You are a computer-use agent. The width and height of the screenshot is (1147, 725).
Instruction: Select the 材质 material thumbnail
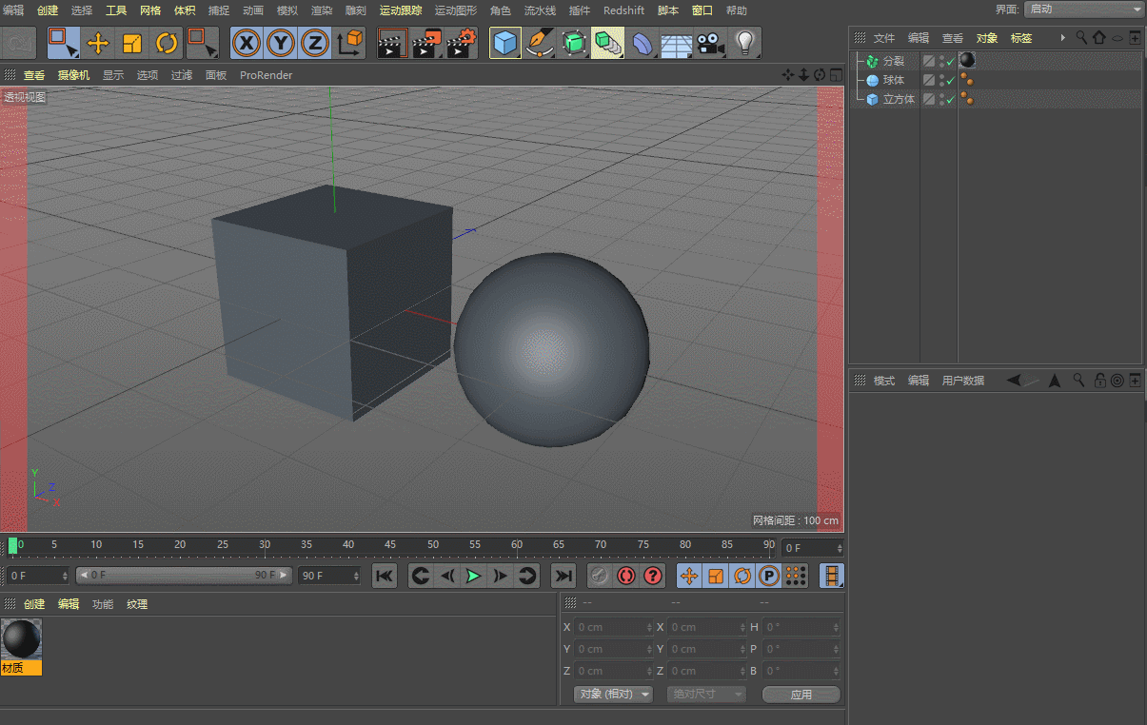pos(21,640)
